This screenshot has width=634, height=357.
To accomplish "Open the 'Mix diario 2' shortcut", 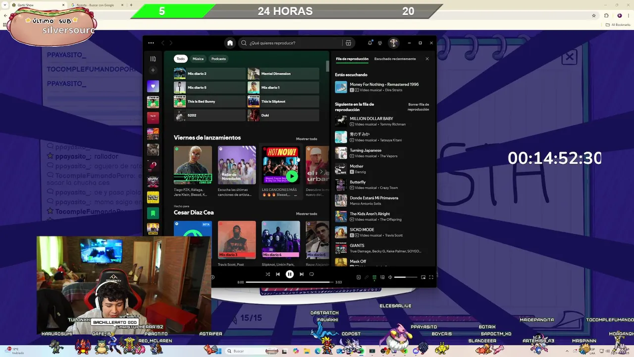I will pyautogui.click(x=210, y=74).
